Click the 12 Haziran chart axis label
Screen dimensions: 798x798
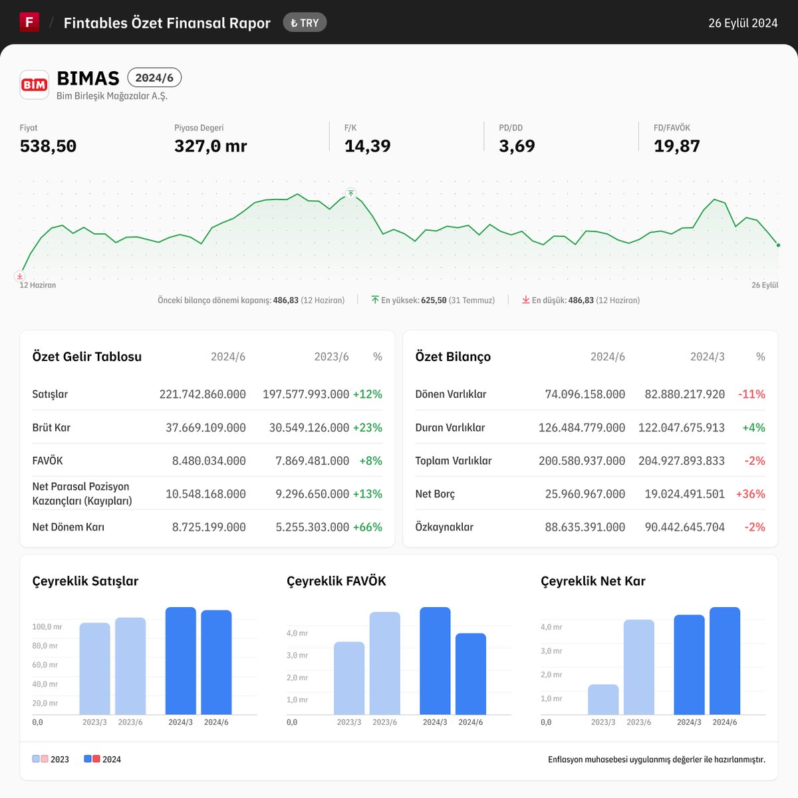point(38,285)
